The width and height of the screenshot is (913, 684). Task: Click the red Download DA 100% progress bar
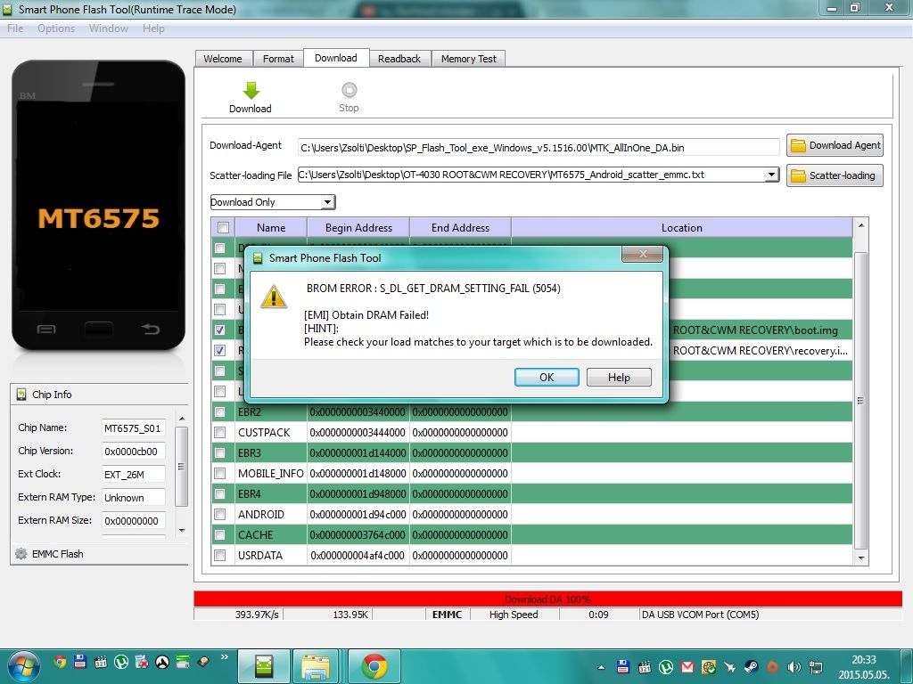[547, 598]
